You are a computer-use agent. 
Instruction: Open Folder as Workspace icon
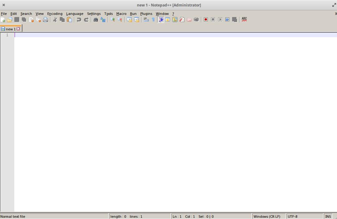[189, 20]
